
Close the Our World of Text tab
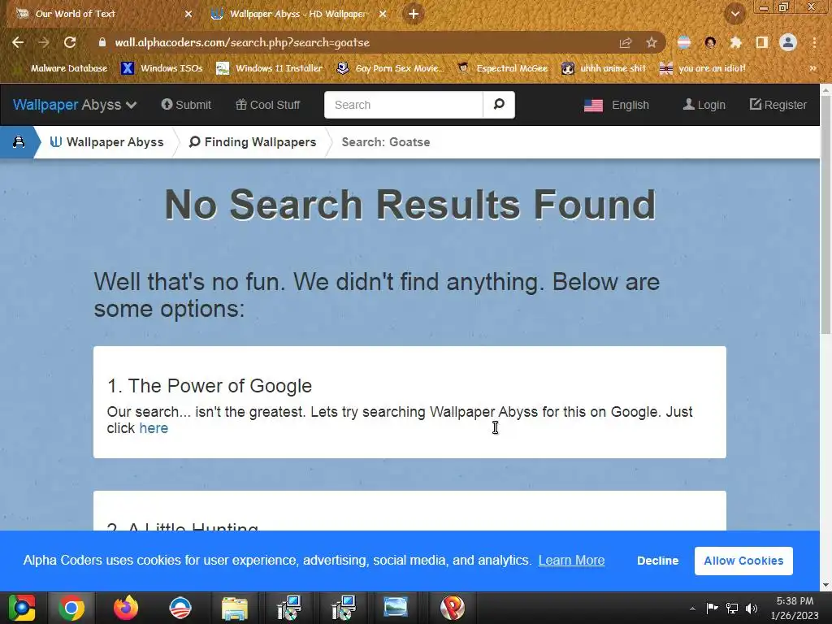pyautogui.click(x=188, y=14)
